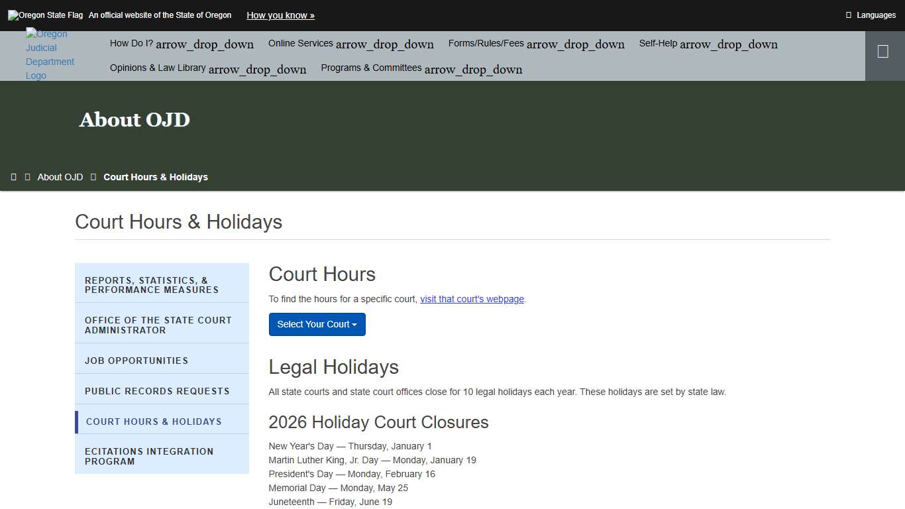Follow the visit that court's webpage link

click(472, 299)
